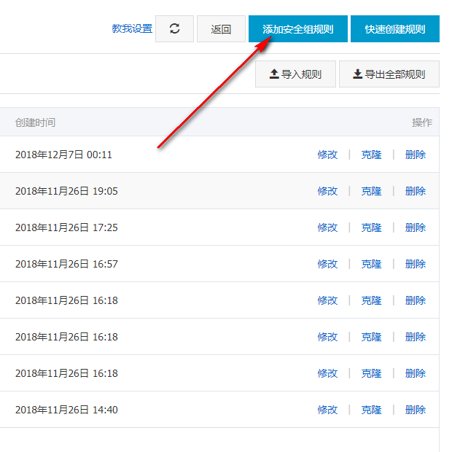Viewport: 452px width, 452px height.
Task: Click 删除 for the 19:05 rule
Action: tap(416, 191)
